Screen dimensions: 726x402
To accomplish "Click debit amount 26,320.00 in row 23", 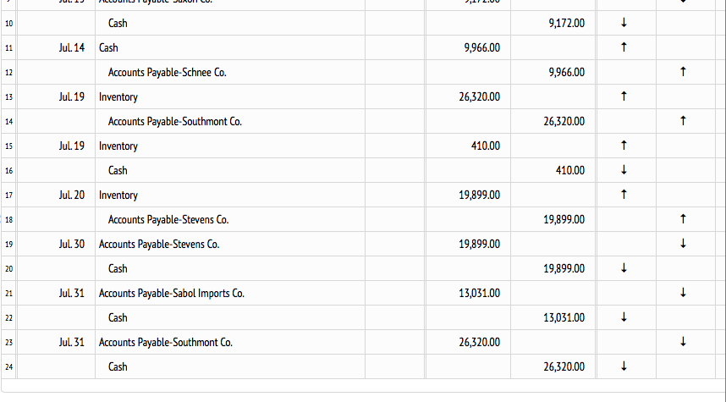I will tap(480, 342).
